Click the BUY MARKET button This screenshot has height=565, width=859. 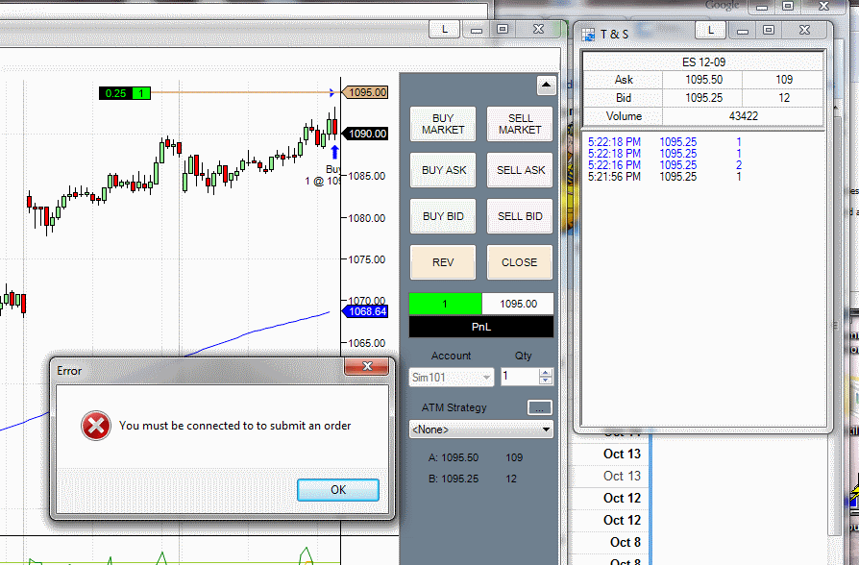pos(443,124)
